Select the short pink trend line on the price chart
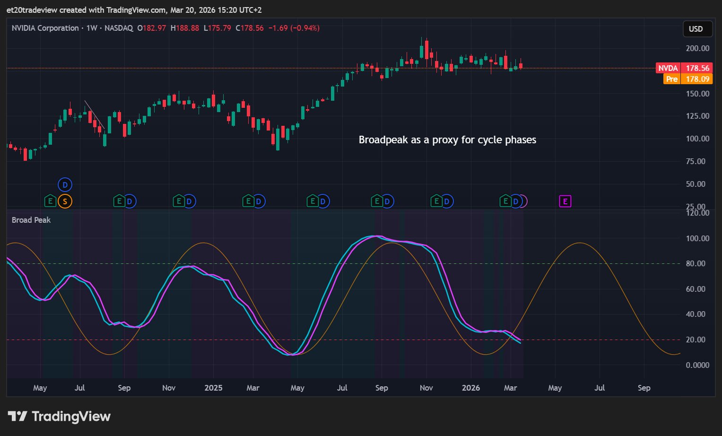 [94, 113]
